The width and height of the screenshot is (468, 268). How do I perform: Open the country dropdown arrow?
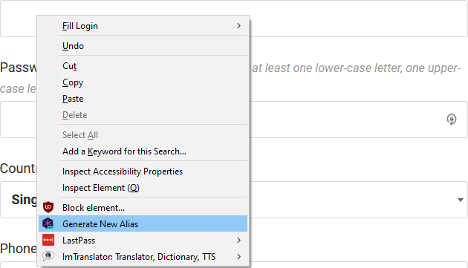tap(461, 200)
